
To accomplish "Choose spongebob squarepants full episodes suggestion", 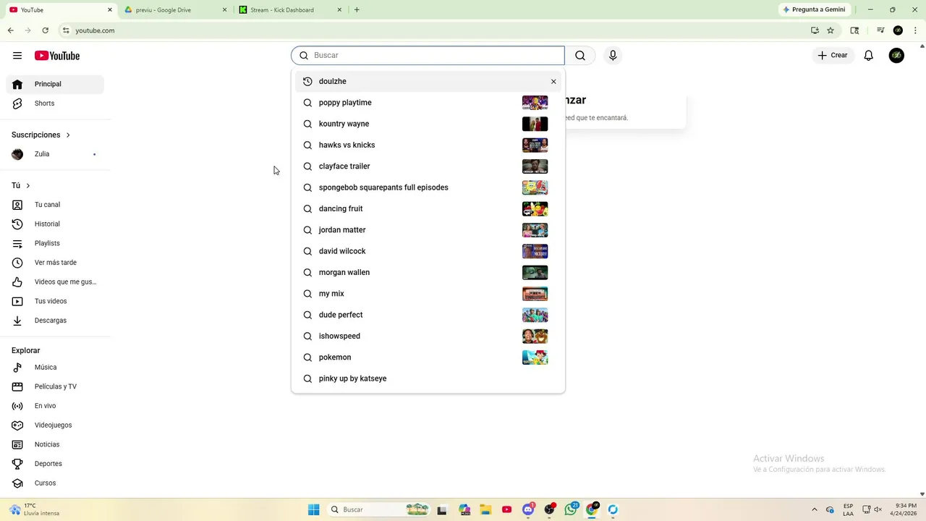I will click(x=428, y=187).
